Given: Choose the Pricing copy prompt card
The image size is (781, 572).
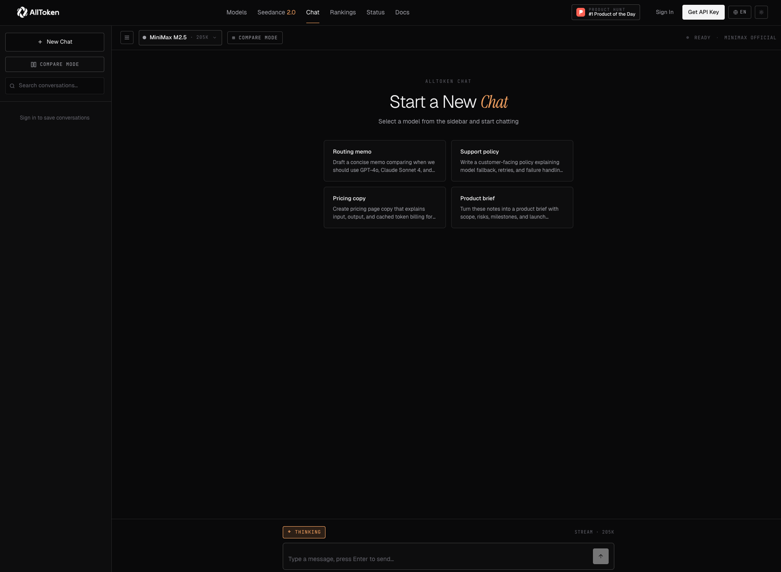Looking at the screenshot, I should pos(385,208).
